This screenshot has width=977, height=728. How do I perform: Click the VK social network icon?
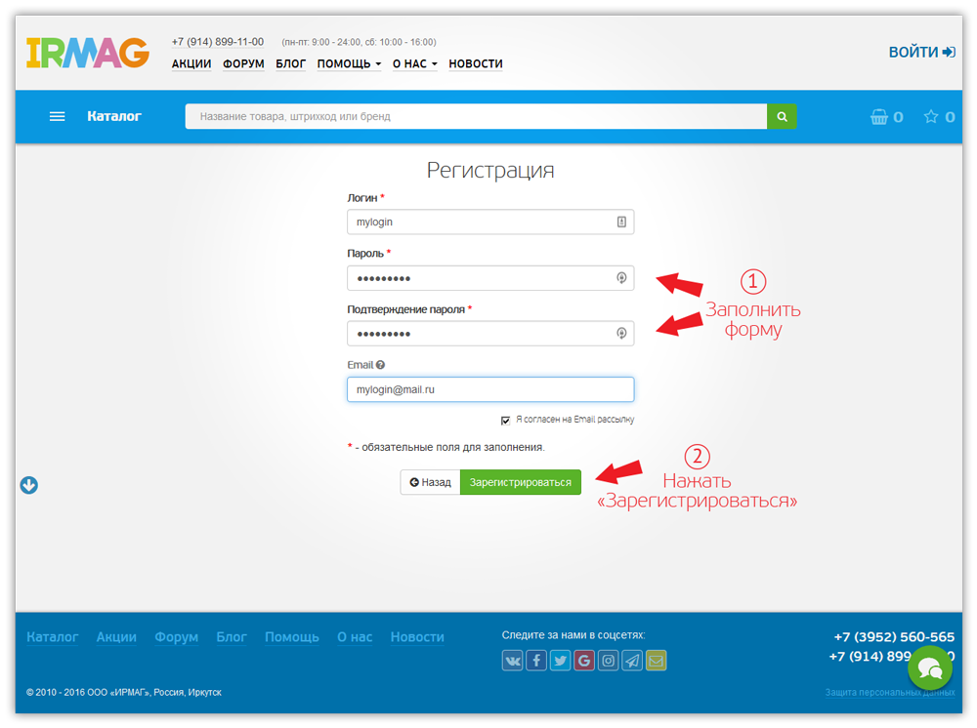(x=513, y=661)
